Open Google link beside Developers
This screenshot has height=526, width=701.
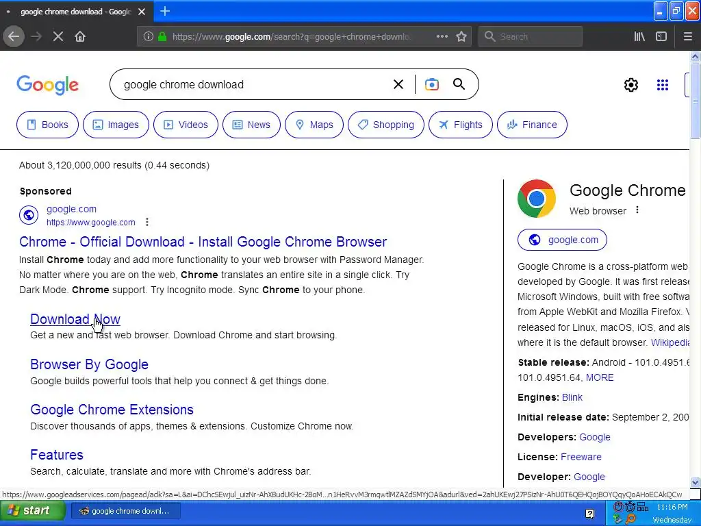point(595,437)
